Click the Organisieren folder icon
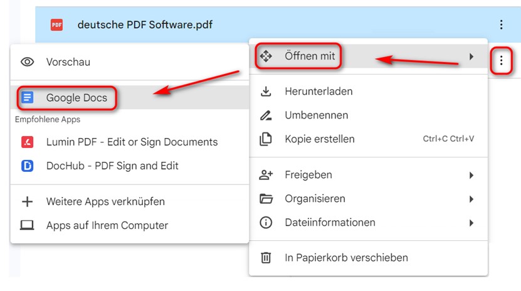 coord(266,199)
